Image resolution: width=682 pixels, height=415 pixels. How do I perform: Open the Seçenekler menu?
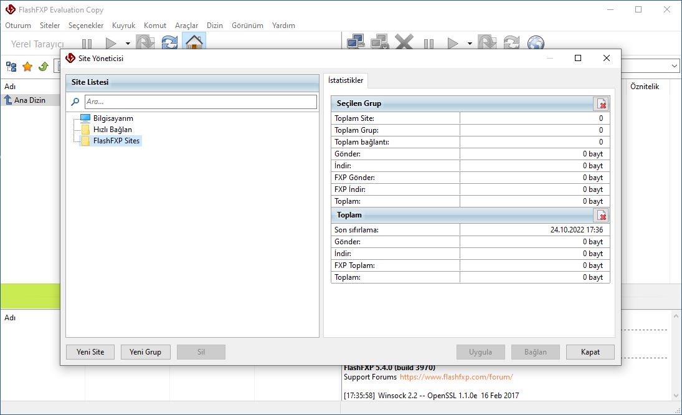point(86,25)
